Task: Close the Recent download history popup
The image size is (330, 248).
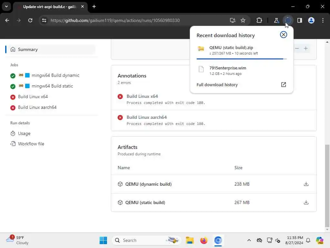Action: click(x=284, y=35)
